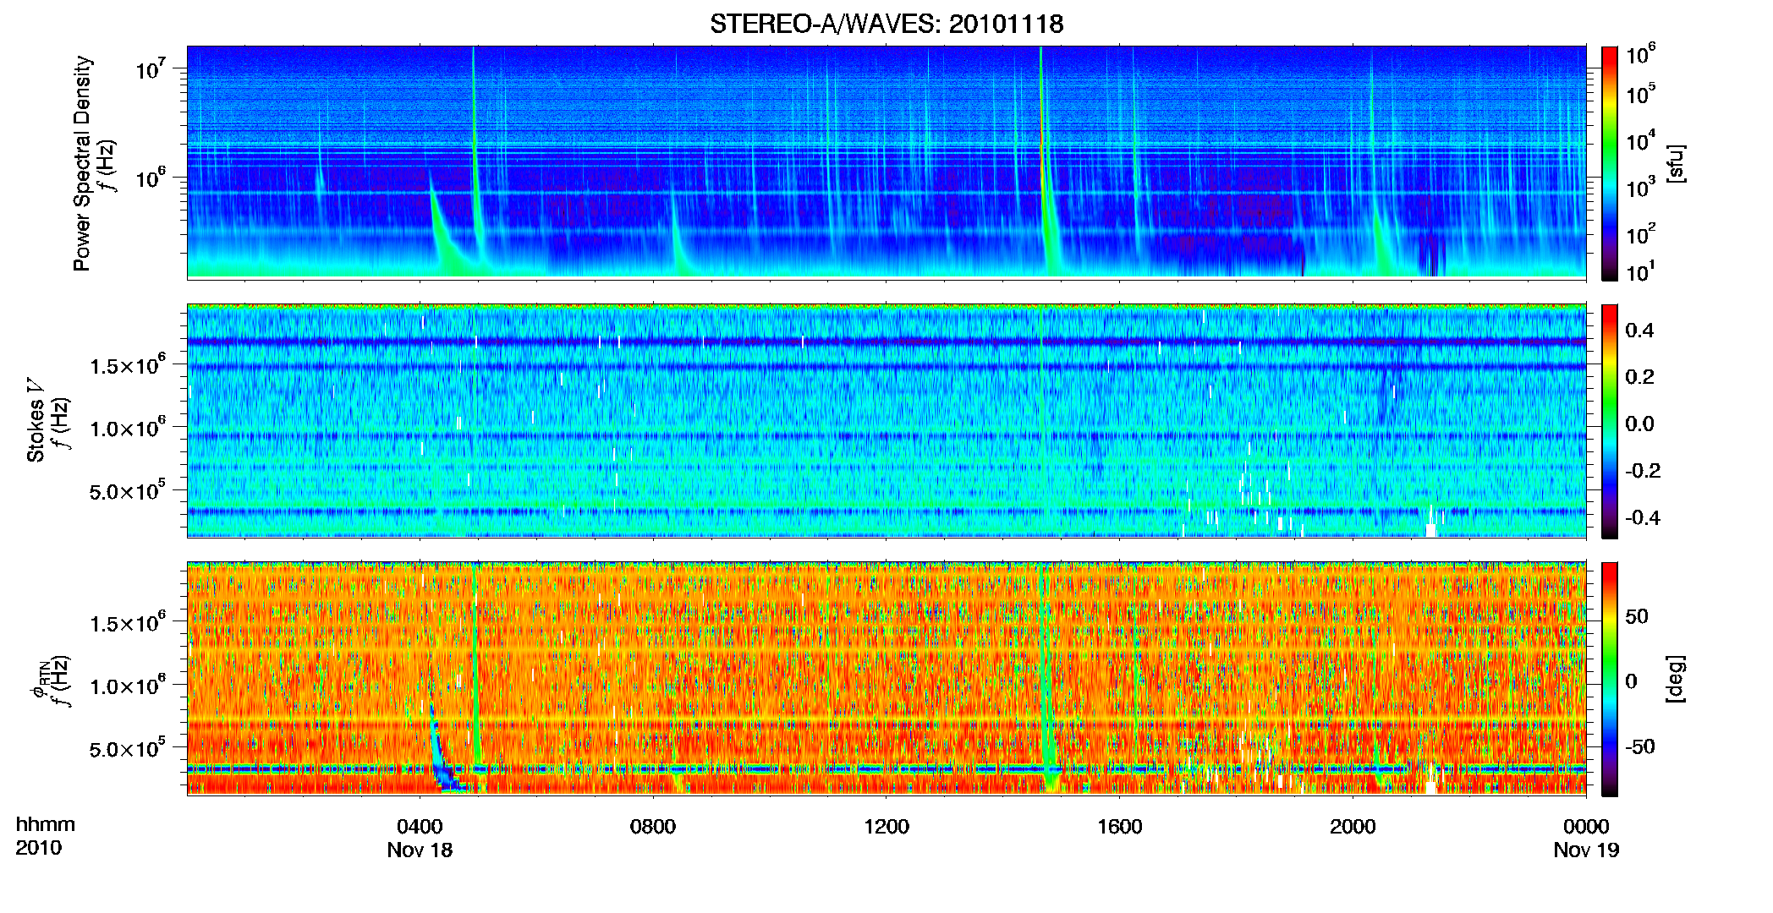
Task: Click the 10^6 frequency tick on top panel
Action: point(150,178)
